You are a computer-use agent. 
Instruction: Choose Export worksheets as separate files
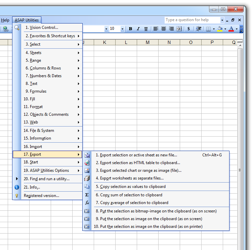[156, 178]
